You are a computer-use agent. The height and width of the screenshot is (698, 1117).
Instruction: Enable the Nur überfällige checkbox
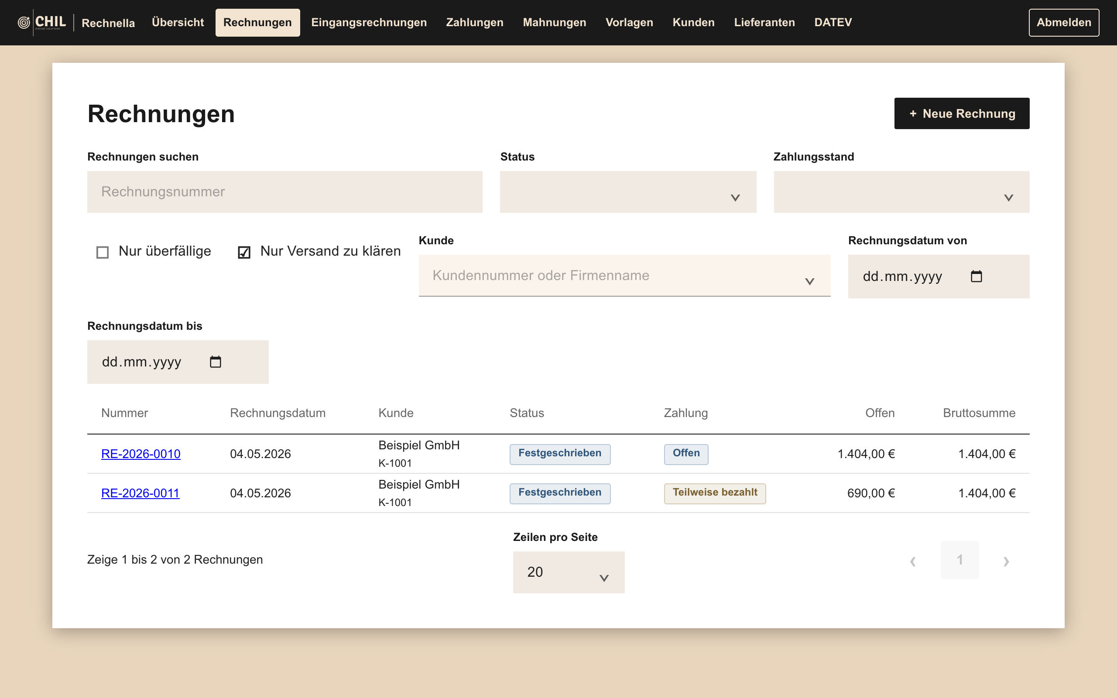(x=103, y=252)
